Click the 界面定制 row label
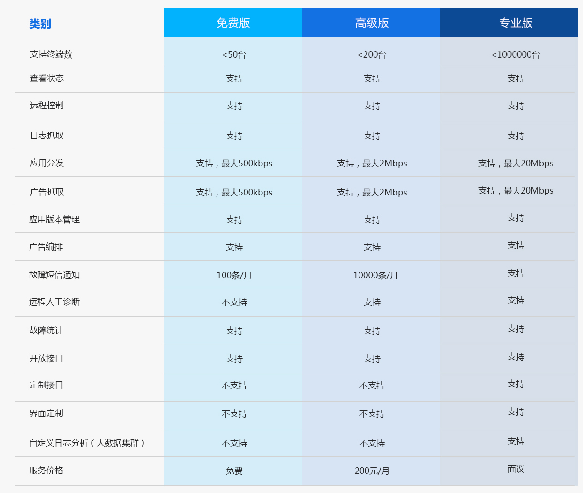This screenshot has height=493, width=583. (x=46, y=413)
